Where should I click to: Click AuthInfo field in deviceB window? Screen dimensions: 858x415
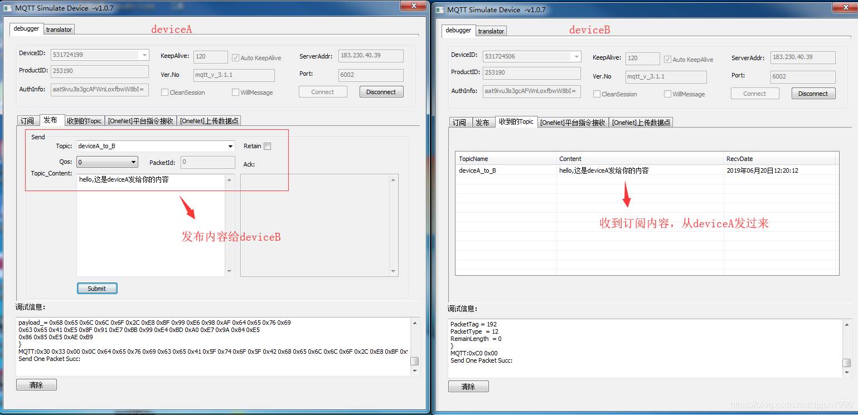[532, 91]
